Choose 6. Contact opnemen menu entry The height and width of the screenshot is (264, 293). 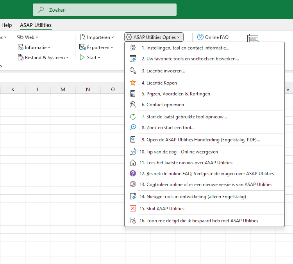tap(204, 104)
